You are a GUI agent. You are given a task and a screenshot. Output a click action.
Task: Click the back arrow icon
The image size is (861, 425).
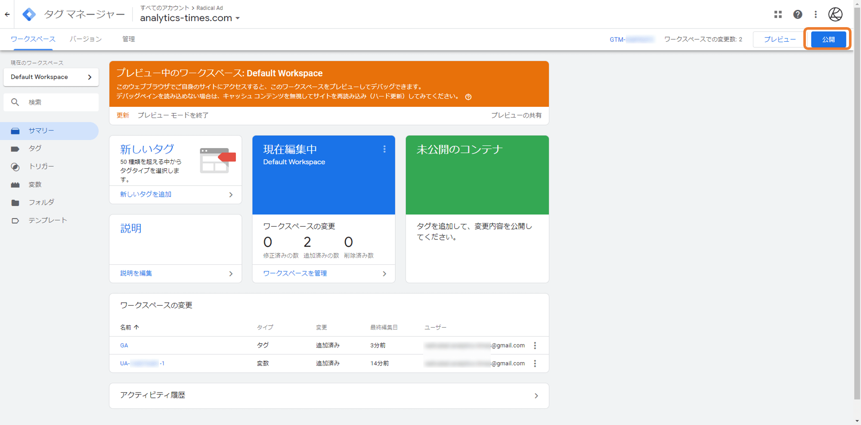point(7,14)
